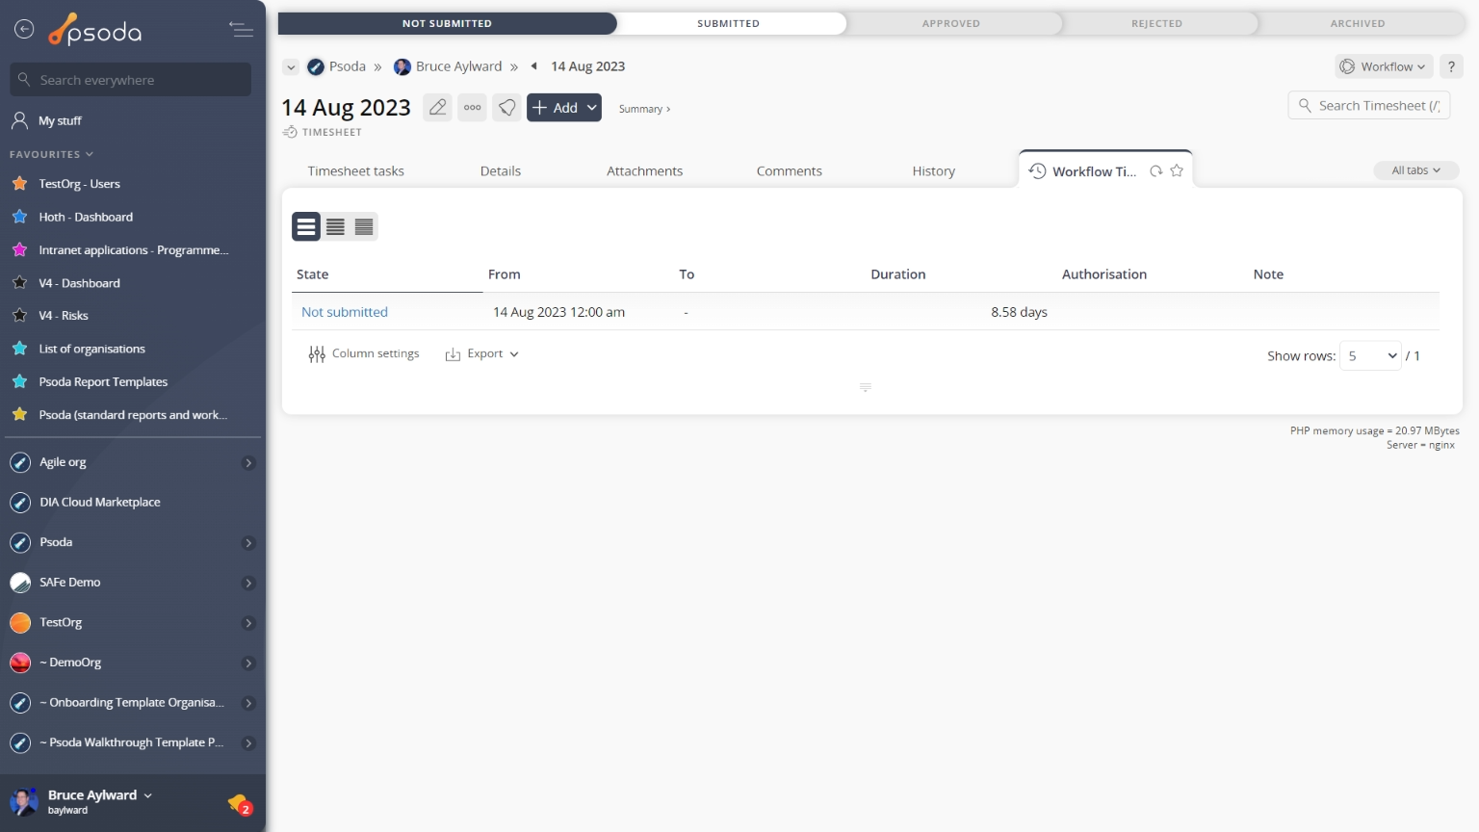Select the comfortable row density view
Screen dimensions: 1479x832
pyautogui.click(x=306, y=226)
